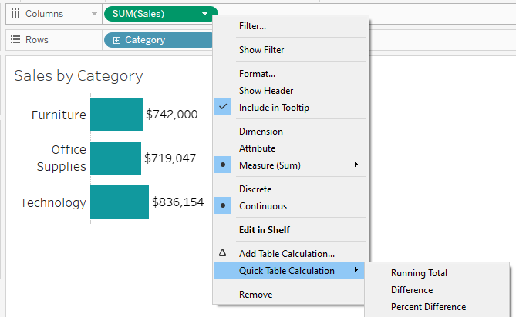Click the Technology teal bar

119,202
